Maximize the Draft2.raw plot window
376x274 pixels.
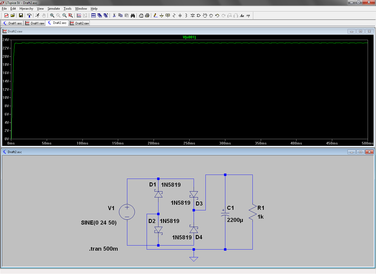pos(360,31)
